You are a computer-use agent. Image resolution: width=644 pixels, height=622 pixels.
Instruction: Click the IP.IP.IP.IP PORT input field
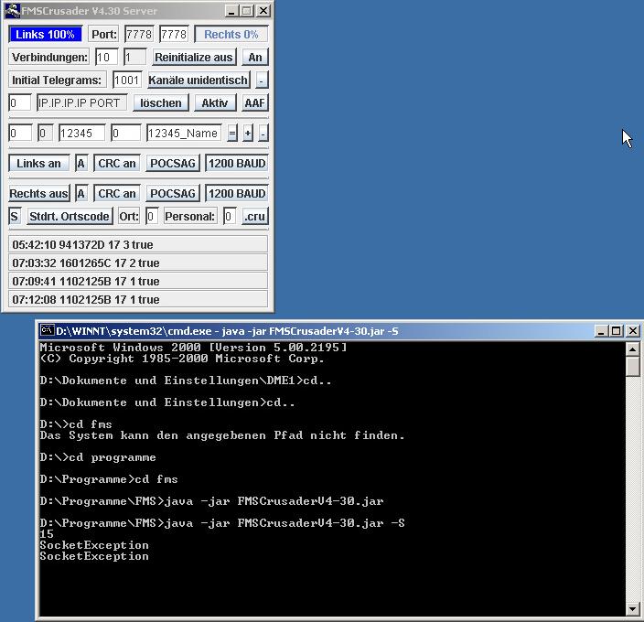[x=81, y=102]
